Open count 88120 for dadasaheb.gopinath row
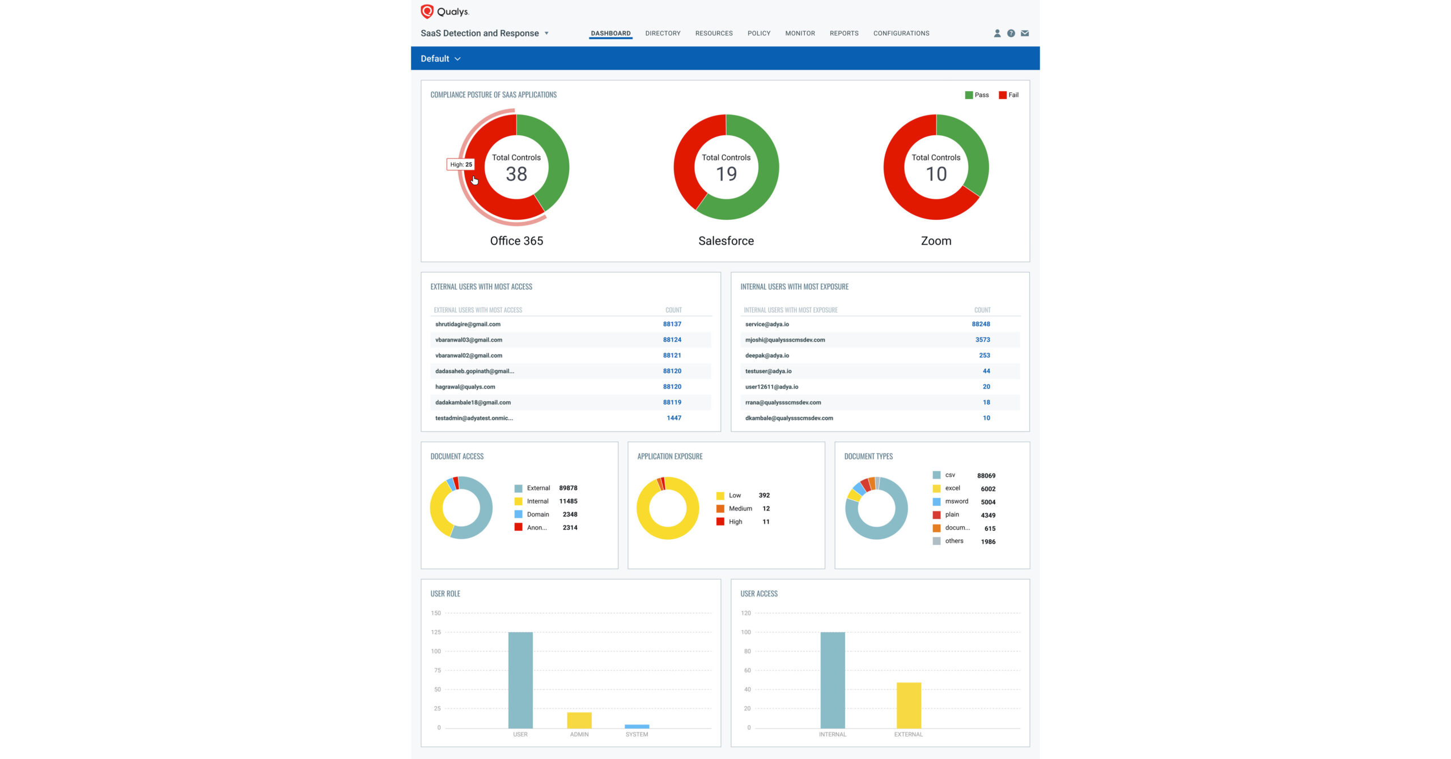This screenshot has width=1451, height=759. (x=672, y=371)
